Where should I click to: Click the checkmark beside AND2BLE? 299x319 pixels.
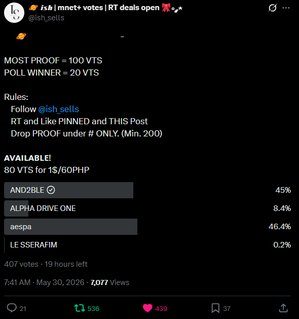(51, 190)
